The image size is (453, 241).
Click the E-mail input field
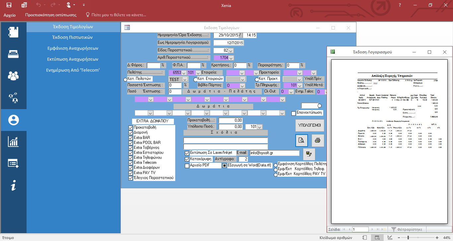tap(274, 153)
